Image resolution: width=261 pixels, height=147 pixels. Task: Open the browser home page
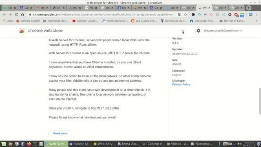(x=22, y=15)
